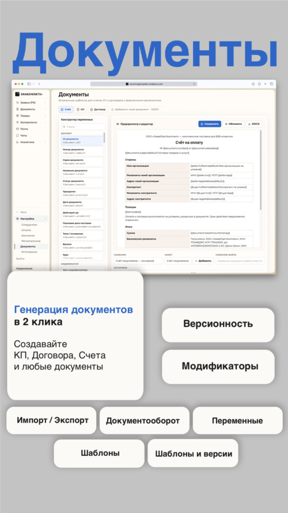Screen dimensions: 288x513
Task: Select variable Валюта
Action: (x=82, y=246)
